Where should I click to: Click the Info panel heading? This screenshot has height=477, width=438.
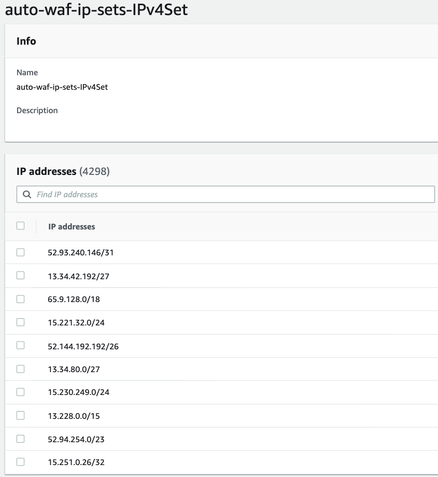[26, 41]
